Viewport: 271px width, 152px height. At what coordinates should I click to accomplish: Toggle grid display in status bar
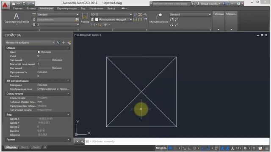click(x=170, y=148)
